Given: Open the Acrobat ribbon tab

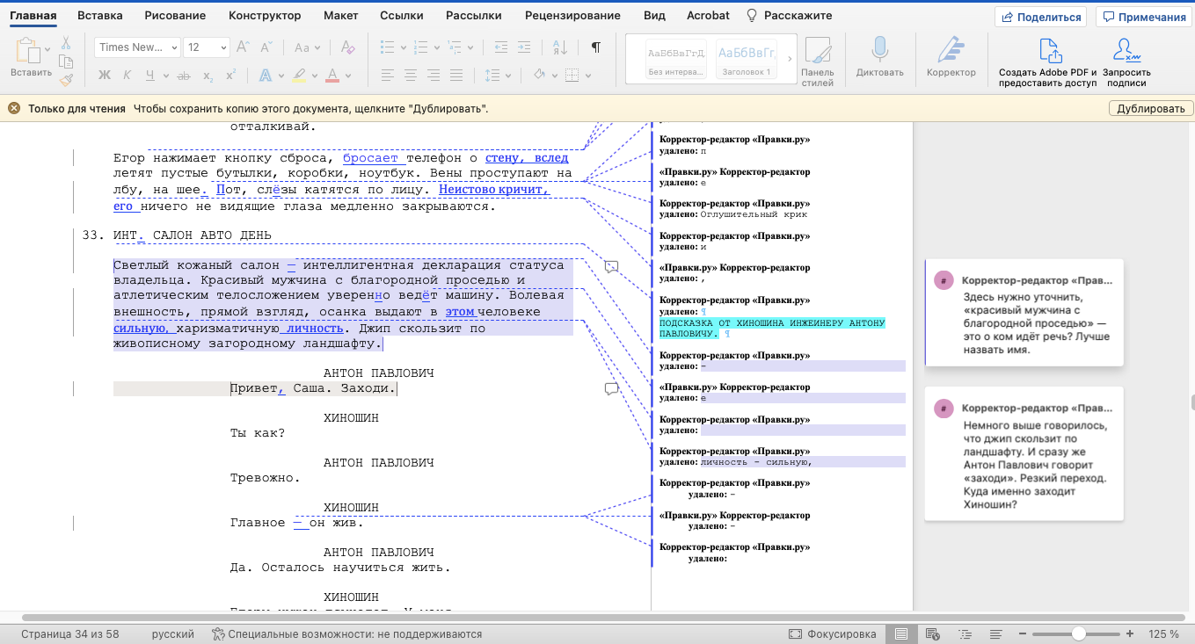Looking at the screenshot, I should (708, 16).
